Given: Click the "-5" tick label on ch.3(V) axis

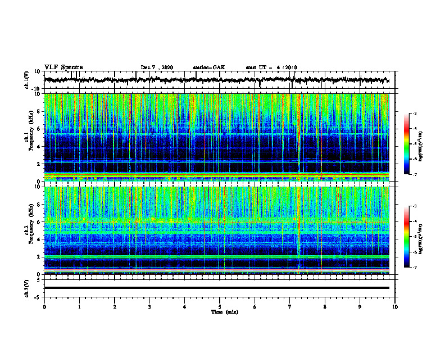Looking at the screenshot, I should (38, 297).
